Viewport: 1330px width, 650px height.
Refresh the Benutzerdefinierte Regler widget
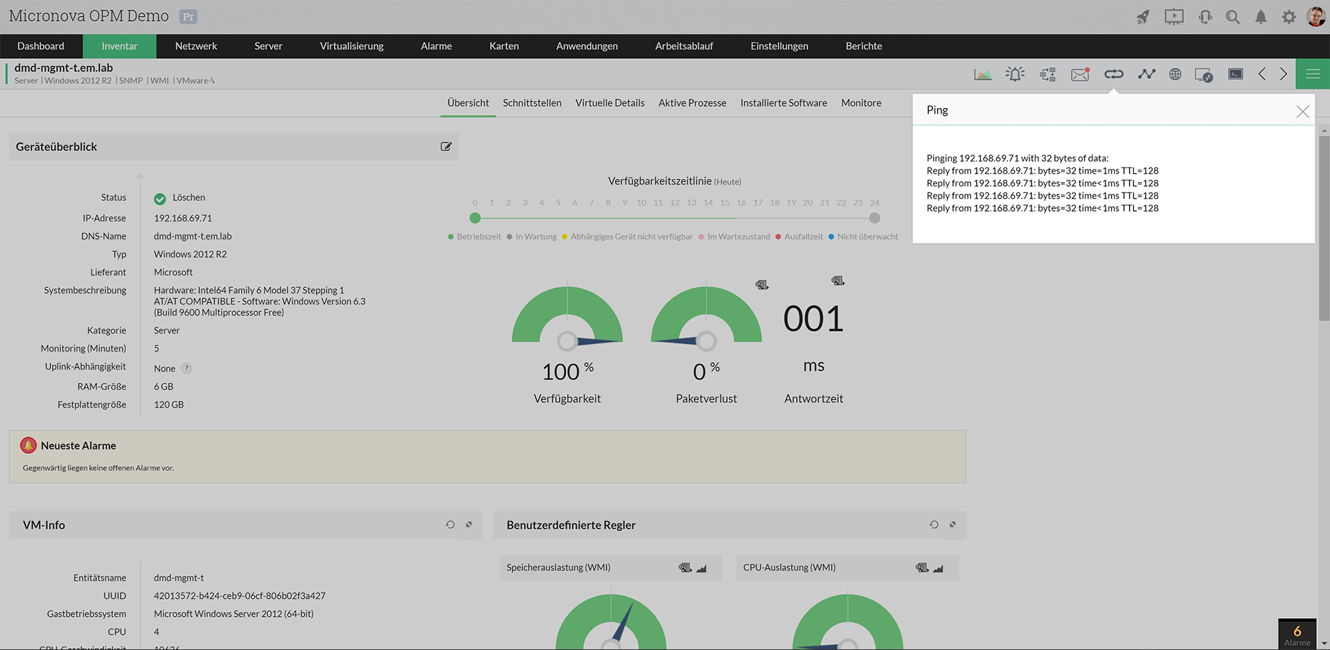click(x=934, y=525)
